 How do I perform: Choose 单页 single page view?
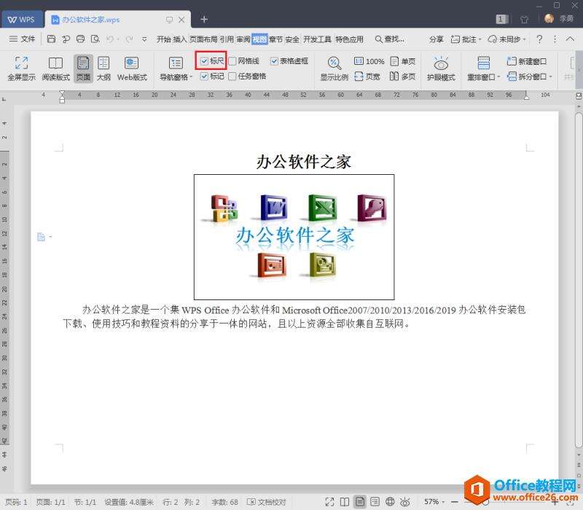point(403,61)
